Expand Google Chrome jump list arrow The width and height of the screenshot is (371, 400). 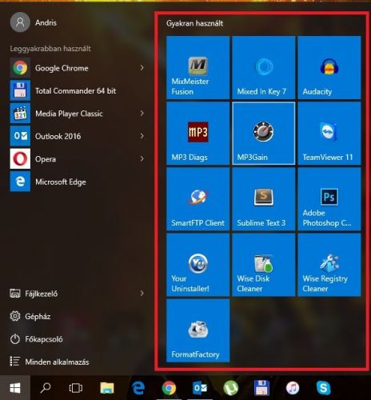(x=142, y=68)
